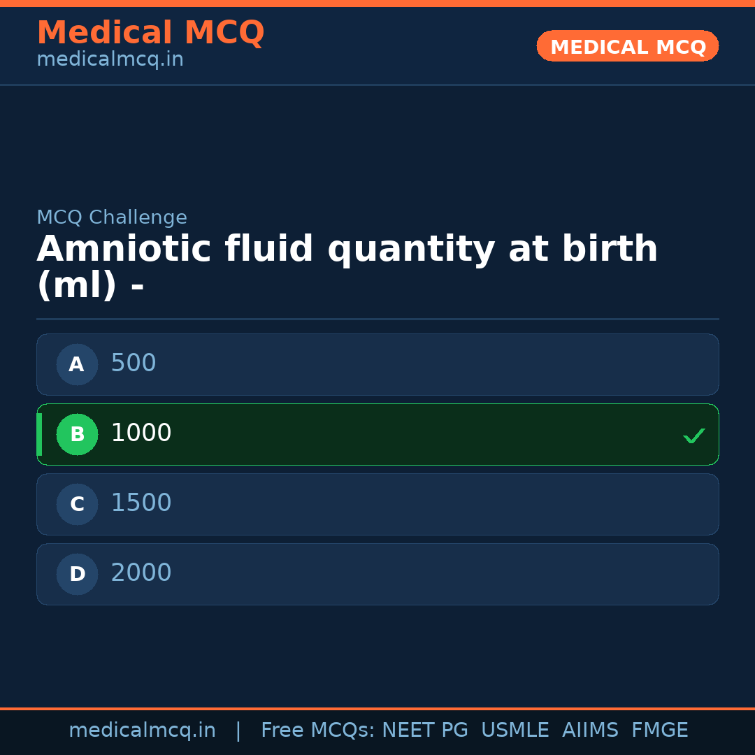Click USMLE in the footer

coord(515,731)
